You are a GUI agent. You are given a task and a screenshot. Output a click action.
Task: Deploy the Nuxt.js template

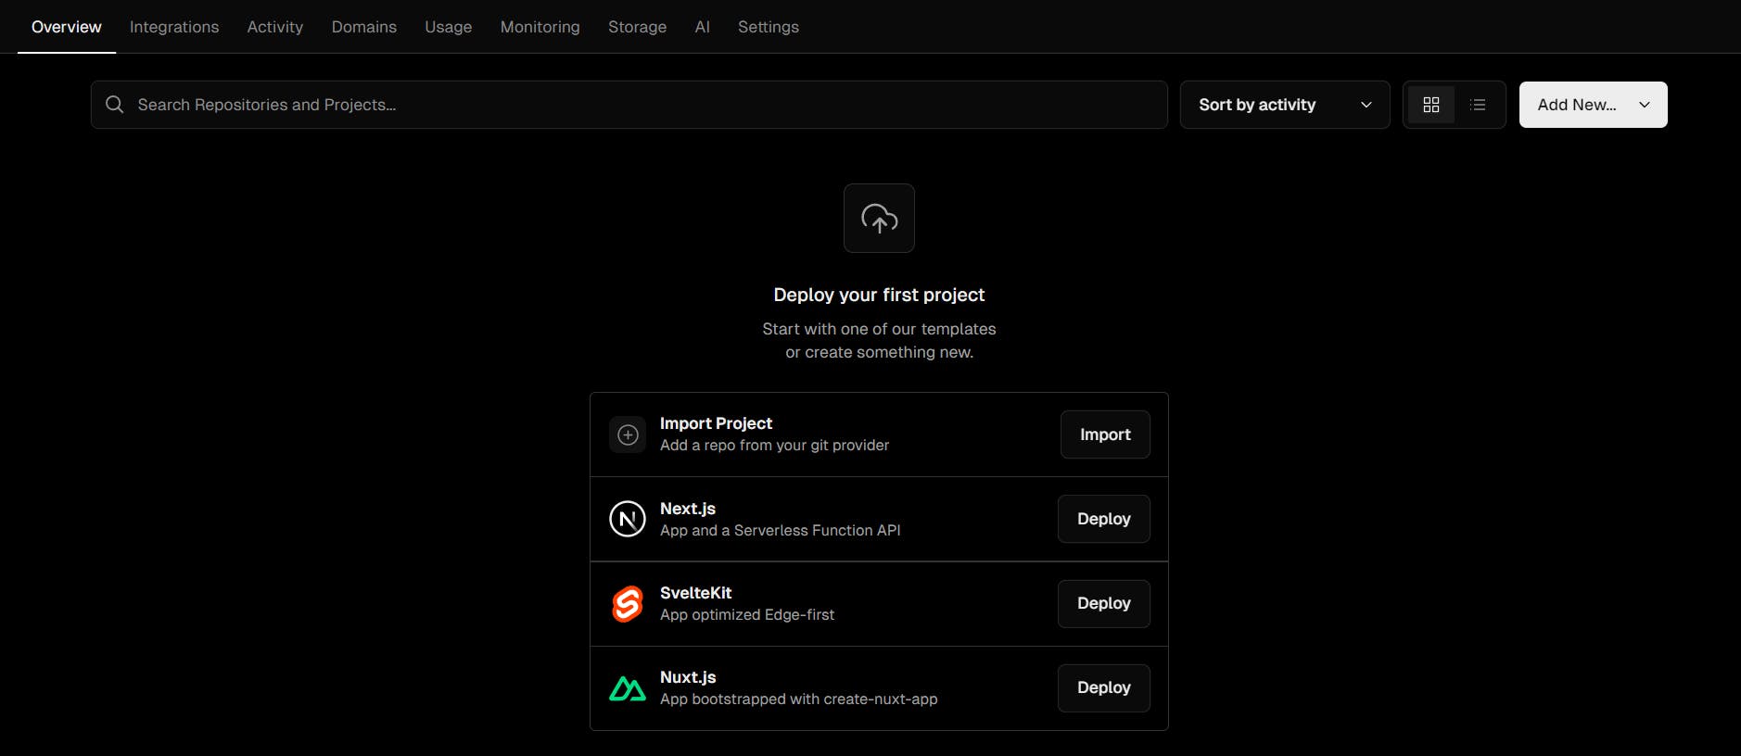(1103, 687)
